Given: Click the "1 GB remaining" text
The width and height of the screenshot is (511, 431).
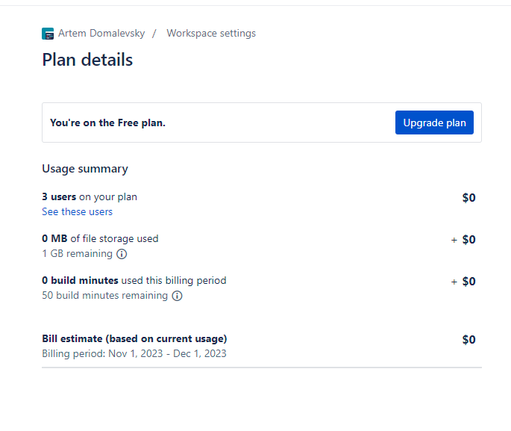Looking at the screenshot, I should click(x=77, y=254).
